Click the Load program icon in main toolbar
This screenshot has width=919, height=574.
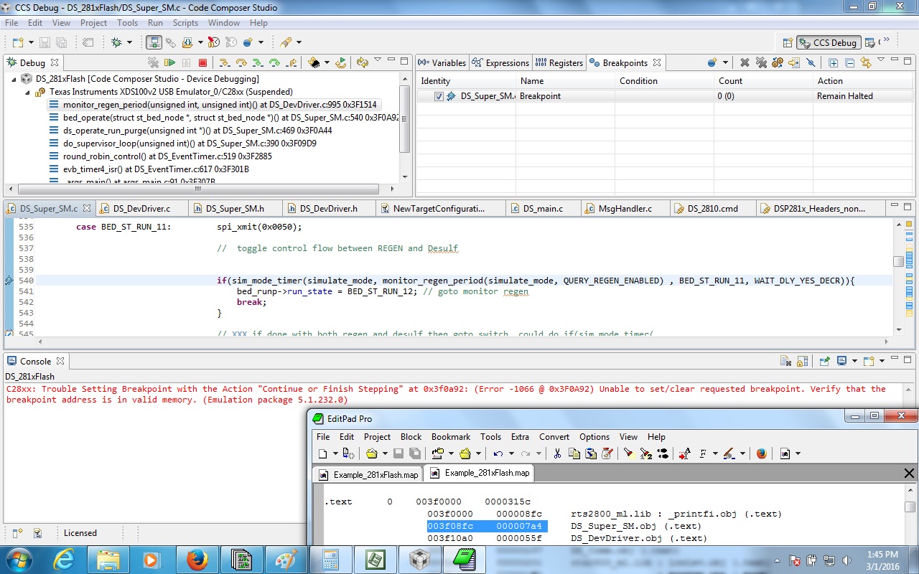[x=188, y=42]
